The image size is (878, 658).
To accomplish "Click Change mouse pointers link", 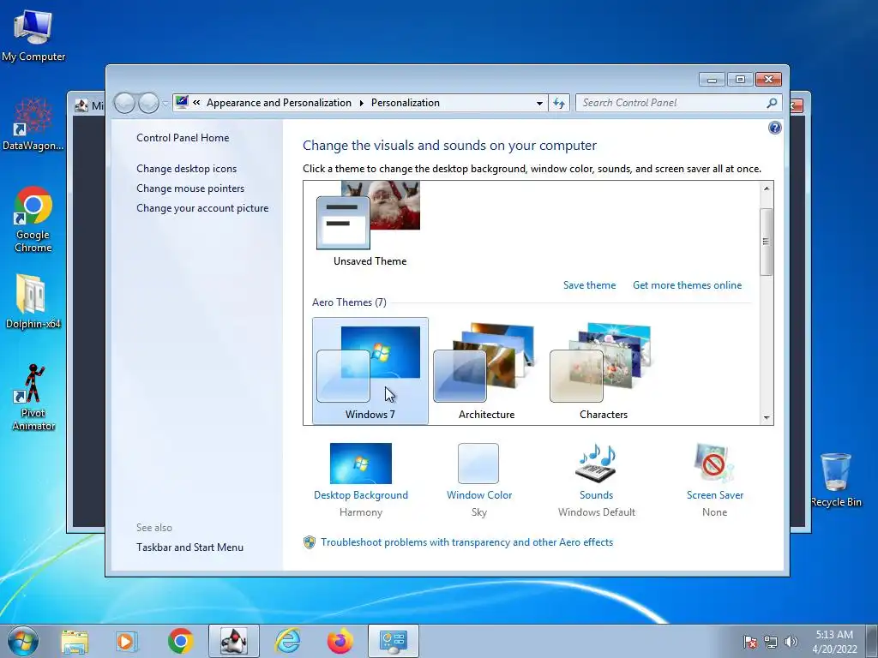I will (x=190, y=188).
